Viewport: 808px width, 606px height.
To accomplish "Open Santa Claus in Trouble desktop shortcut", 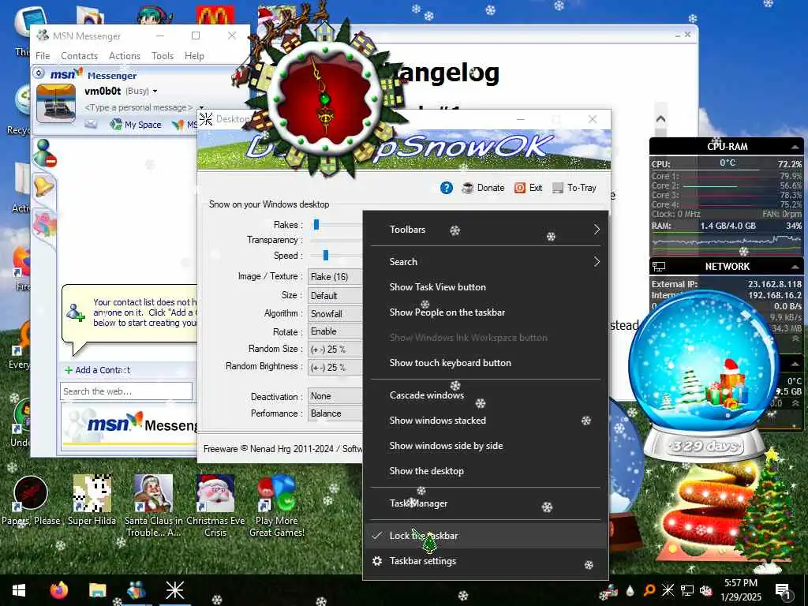I will 154,506.
